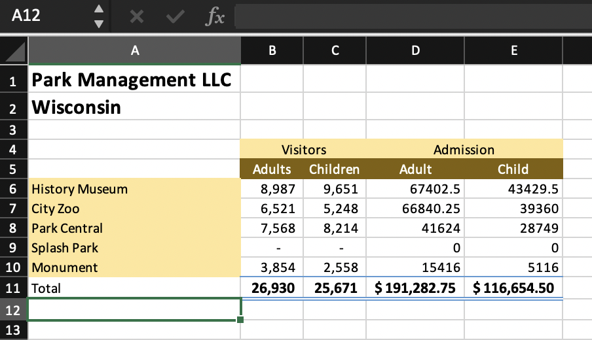Image resolution: width=592 pixels, height=340 pixels.
Task: Click the confirm entry checkmark icon
Action: pyautogui.click(x=176, y=16)
